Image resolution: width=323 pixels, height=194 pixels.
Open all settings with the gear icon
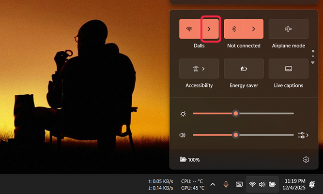(x=306, y=160)
